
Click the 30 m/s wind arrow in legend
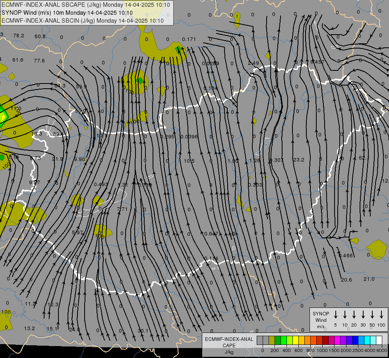coord(363,315)
